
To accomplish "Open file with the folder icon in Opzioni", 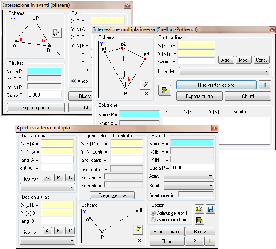I will tap(199, 208).
